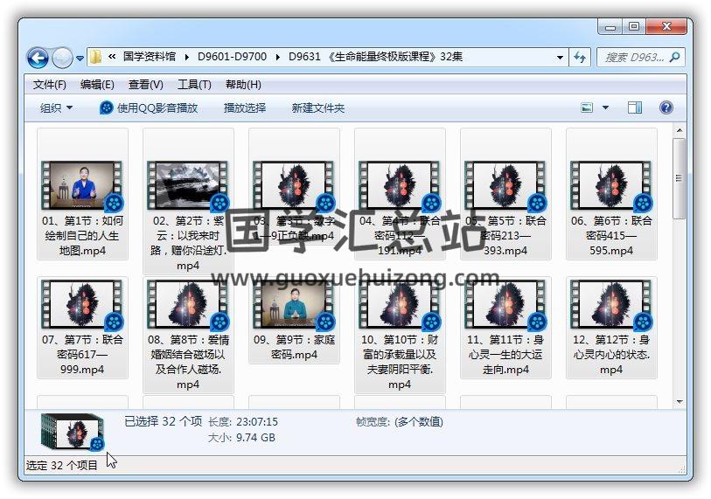Toggle the preview pane icon
This screenshot has width=711, height=499.
tap(635, 107)
